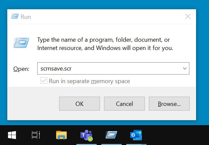The image size is (209, 145).
Task: Click the 'Run in separate memory space' label
Action: (x=89, y=81)
